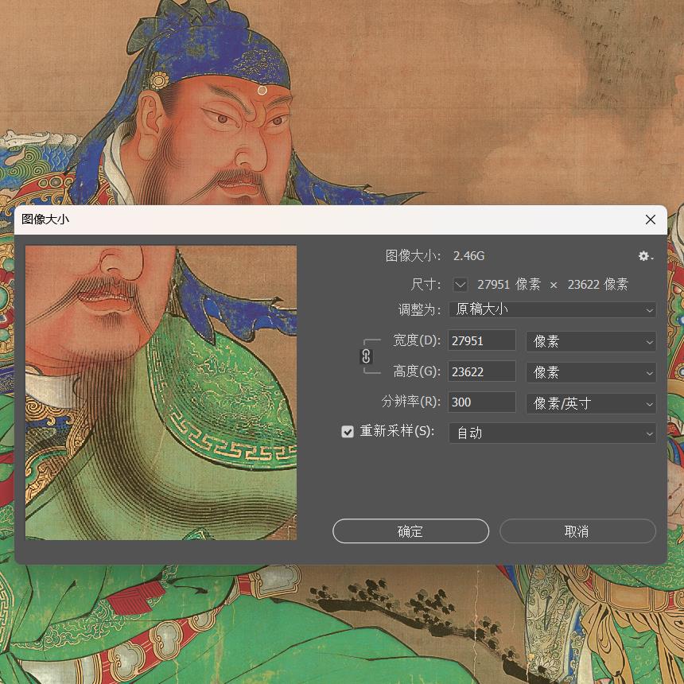
Task: Expand the 调整为 原稿大小 dropdown
Action: pos(552,309)
